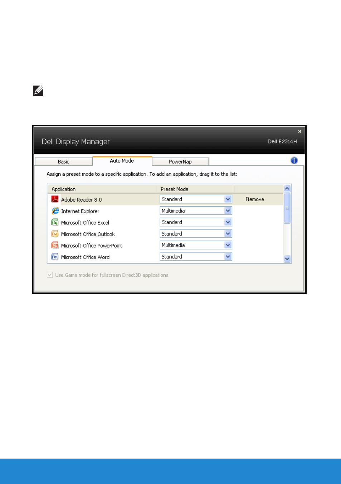Click the Dell Display Manager title text
The height and width of the screenshot is (484, 341).
click(75, 142)
